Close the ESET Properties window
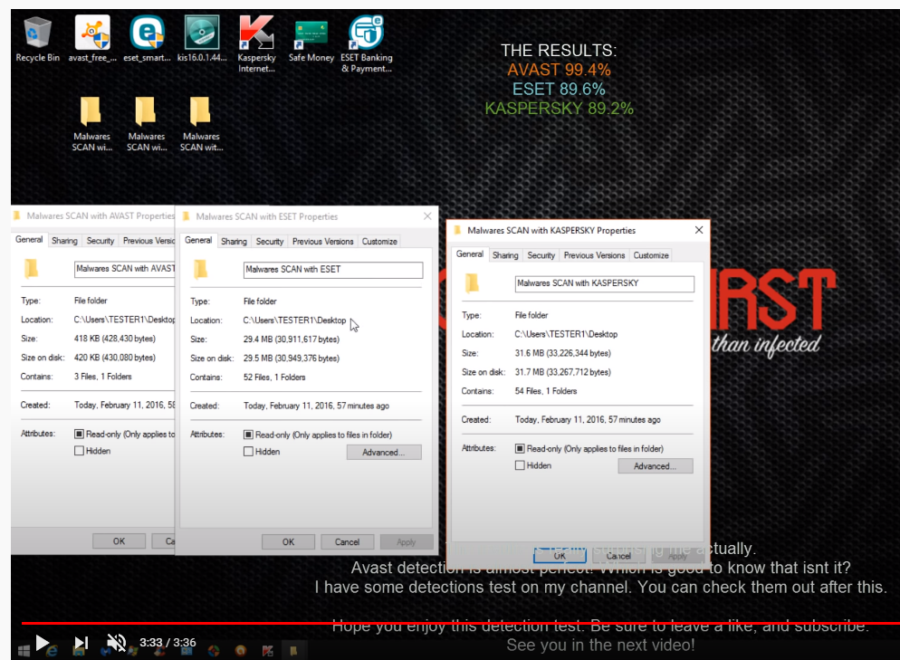The height and width of the screenshot is (660, 900). click(427, 216)
